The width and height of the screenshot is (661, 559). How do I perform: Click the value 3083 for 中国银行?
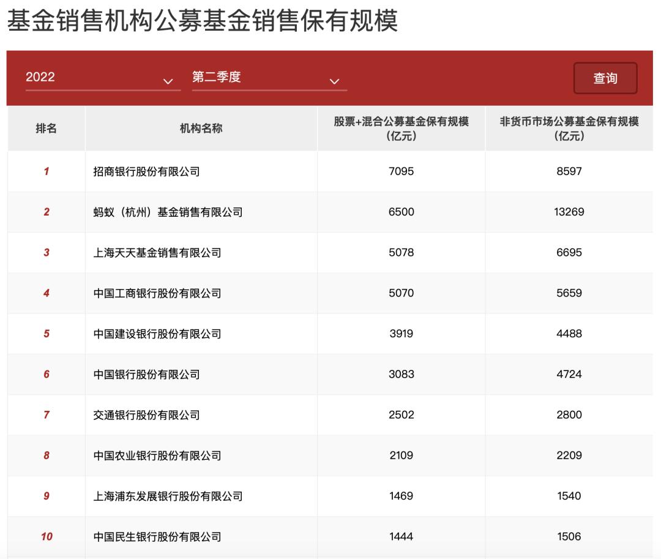tap(401, 374)
